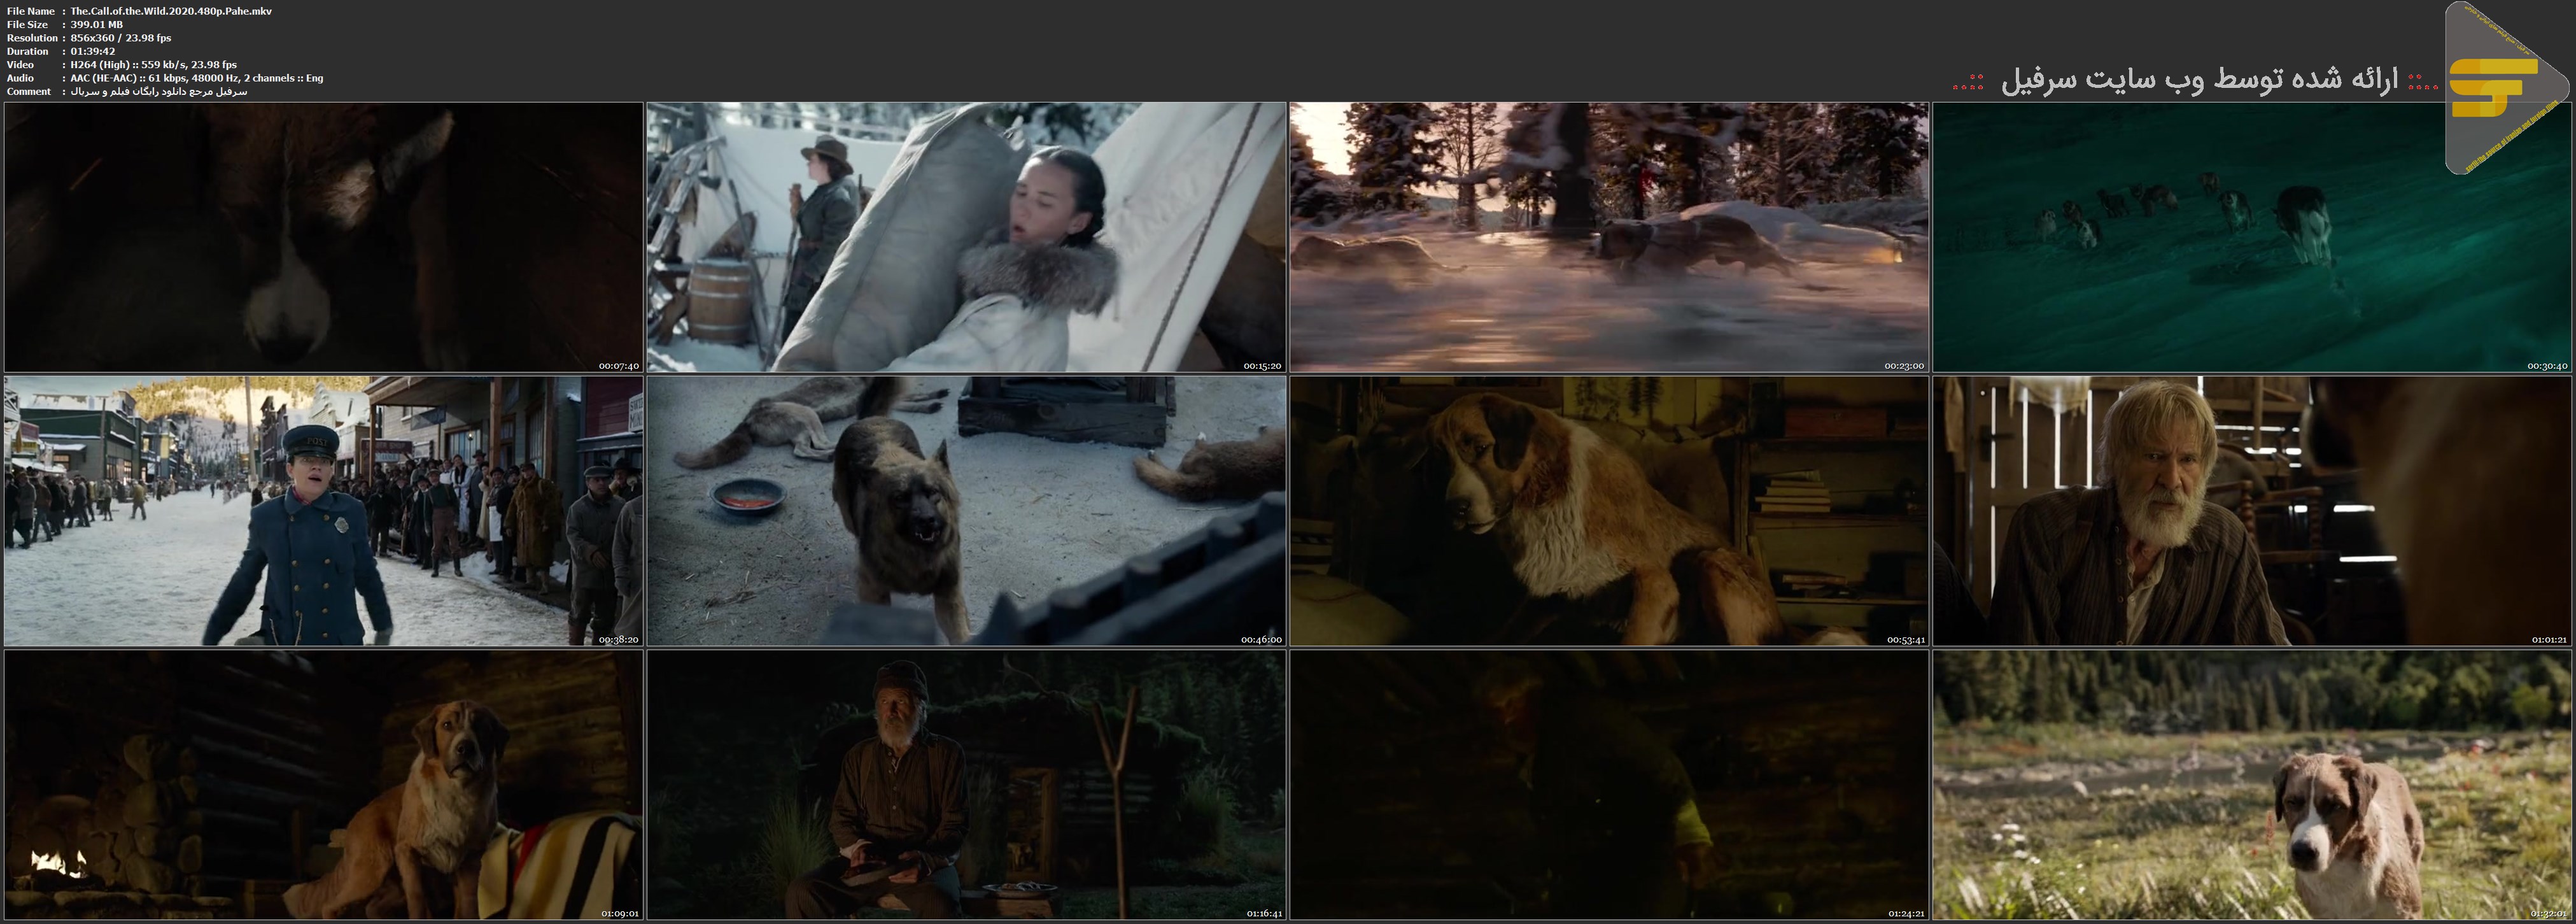Select the fireplace dog thumbnail at 01:09:01
The width and height of the screenshot is (2576, 924).
[x=323, y=785]
